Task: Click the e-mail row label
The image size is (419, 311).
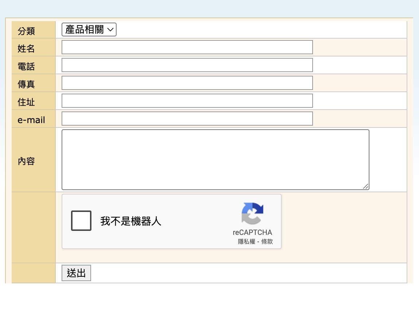Action: click(31, 120)
